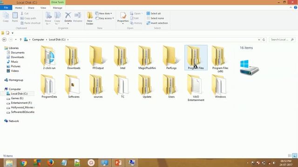Screen dimensions: 298x167
Task: Select Games (E:) drive
Action: click(x=17, y=98)
